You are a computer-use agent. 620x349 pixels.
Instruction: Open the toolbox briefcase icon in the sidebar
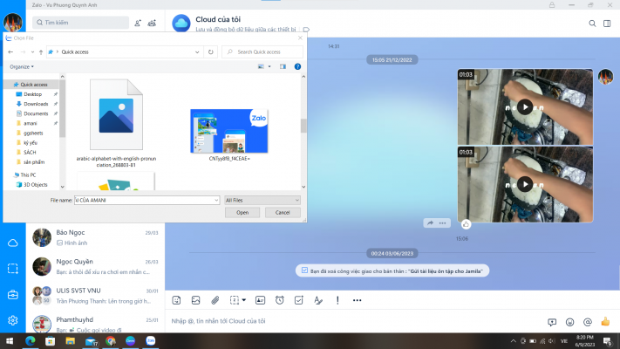pos(13,295)
